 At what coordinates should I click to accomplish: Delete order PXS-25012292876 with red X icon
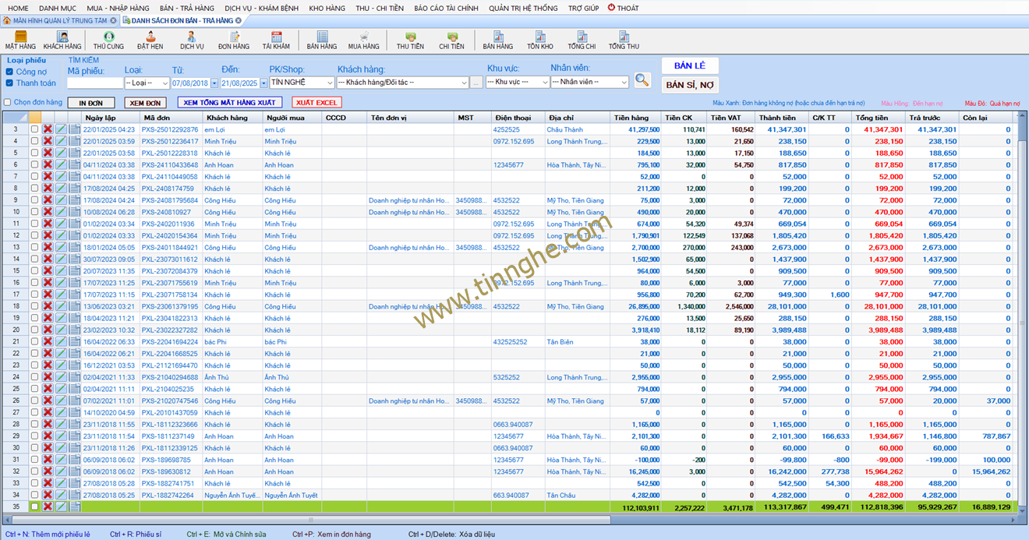tap(48, 129)
